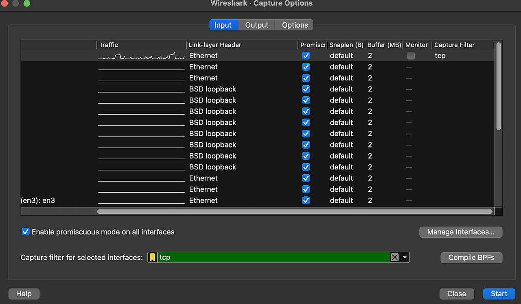Start the capture with the Start button
This screenshot has width=521, height=304.
(499, 294)
